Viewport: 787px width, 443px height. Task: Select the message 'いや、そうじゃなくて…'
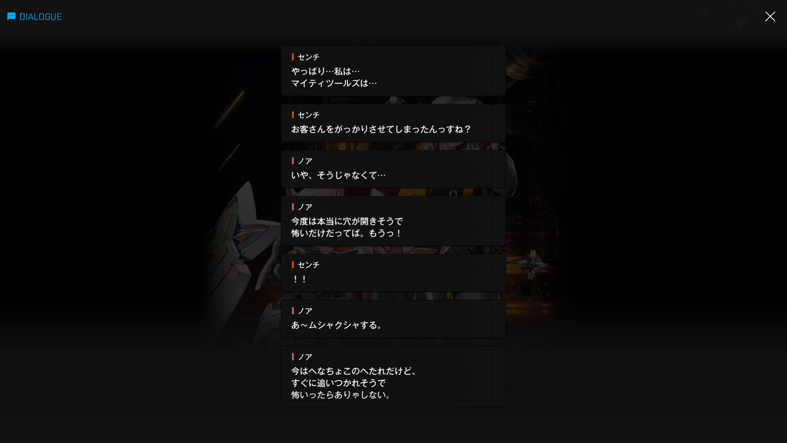(x=393, y=169)
